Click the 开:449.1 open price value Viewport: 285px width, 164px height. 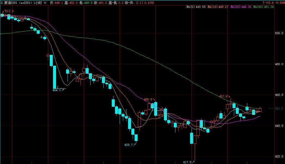pos(56,3)
